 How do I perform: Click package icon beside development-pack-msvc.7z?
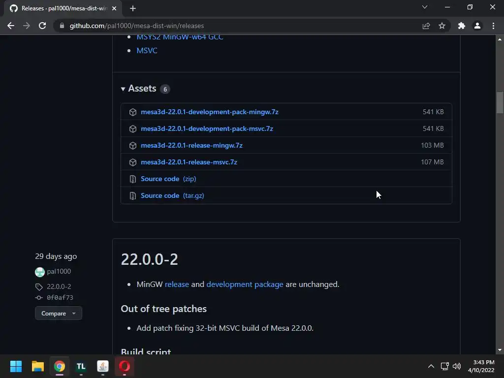133,128
